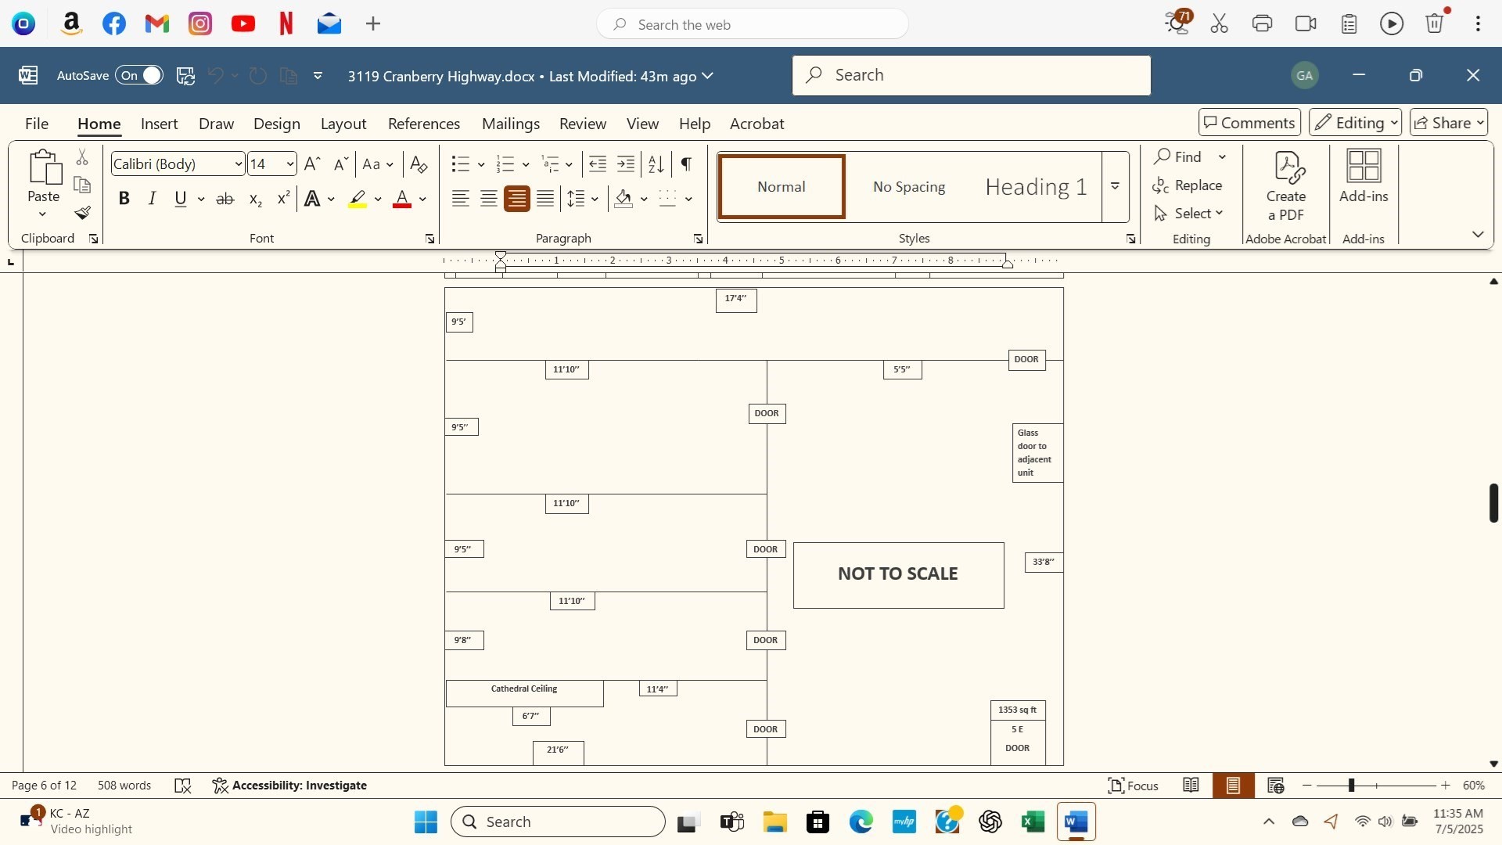Image resolution: width=1502 pixels, height=845 pixels.
Task: Click the Format Painter icon
Action: pyautogui.click(x=83, y=213)
